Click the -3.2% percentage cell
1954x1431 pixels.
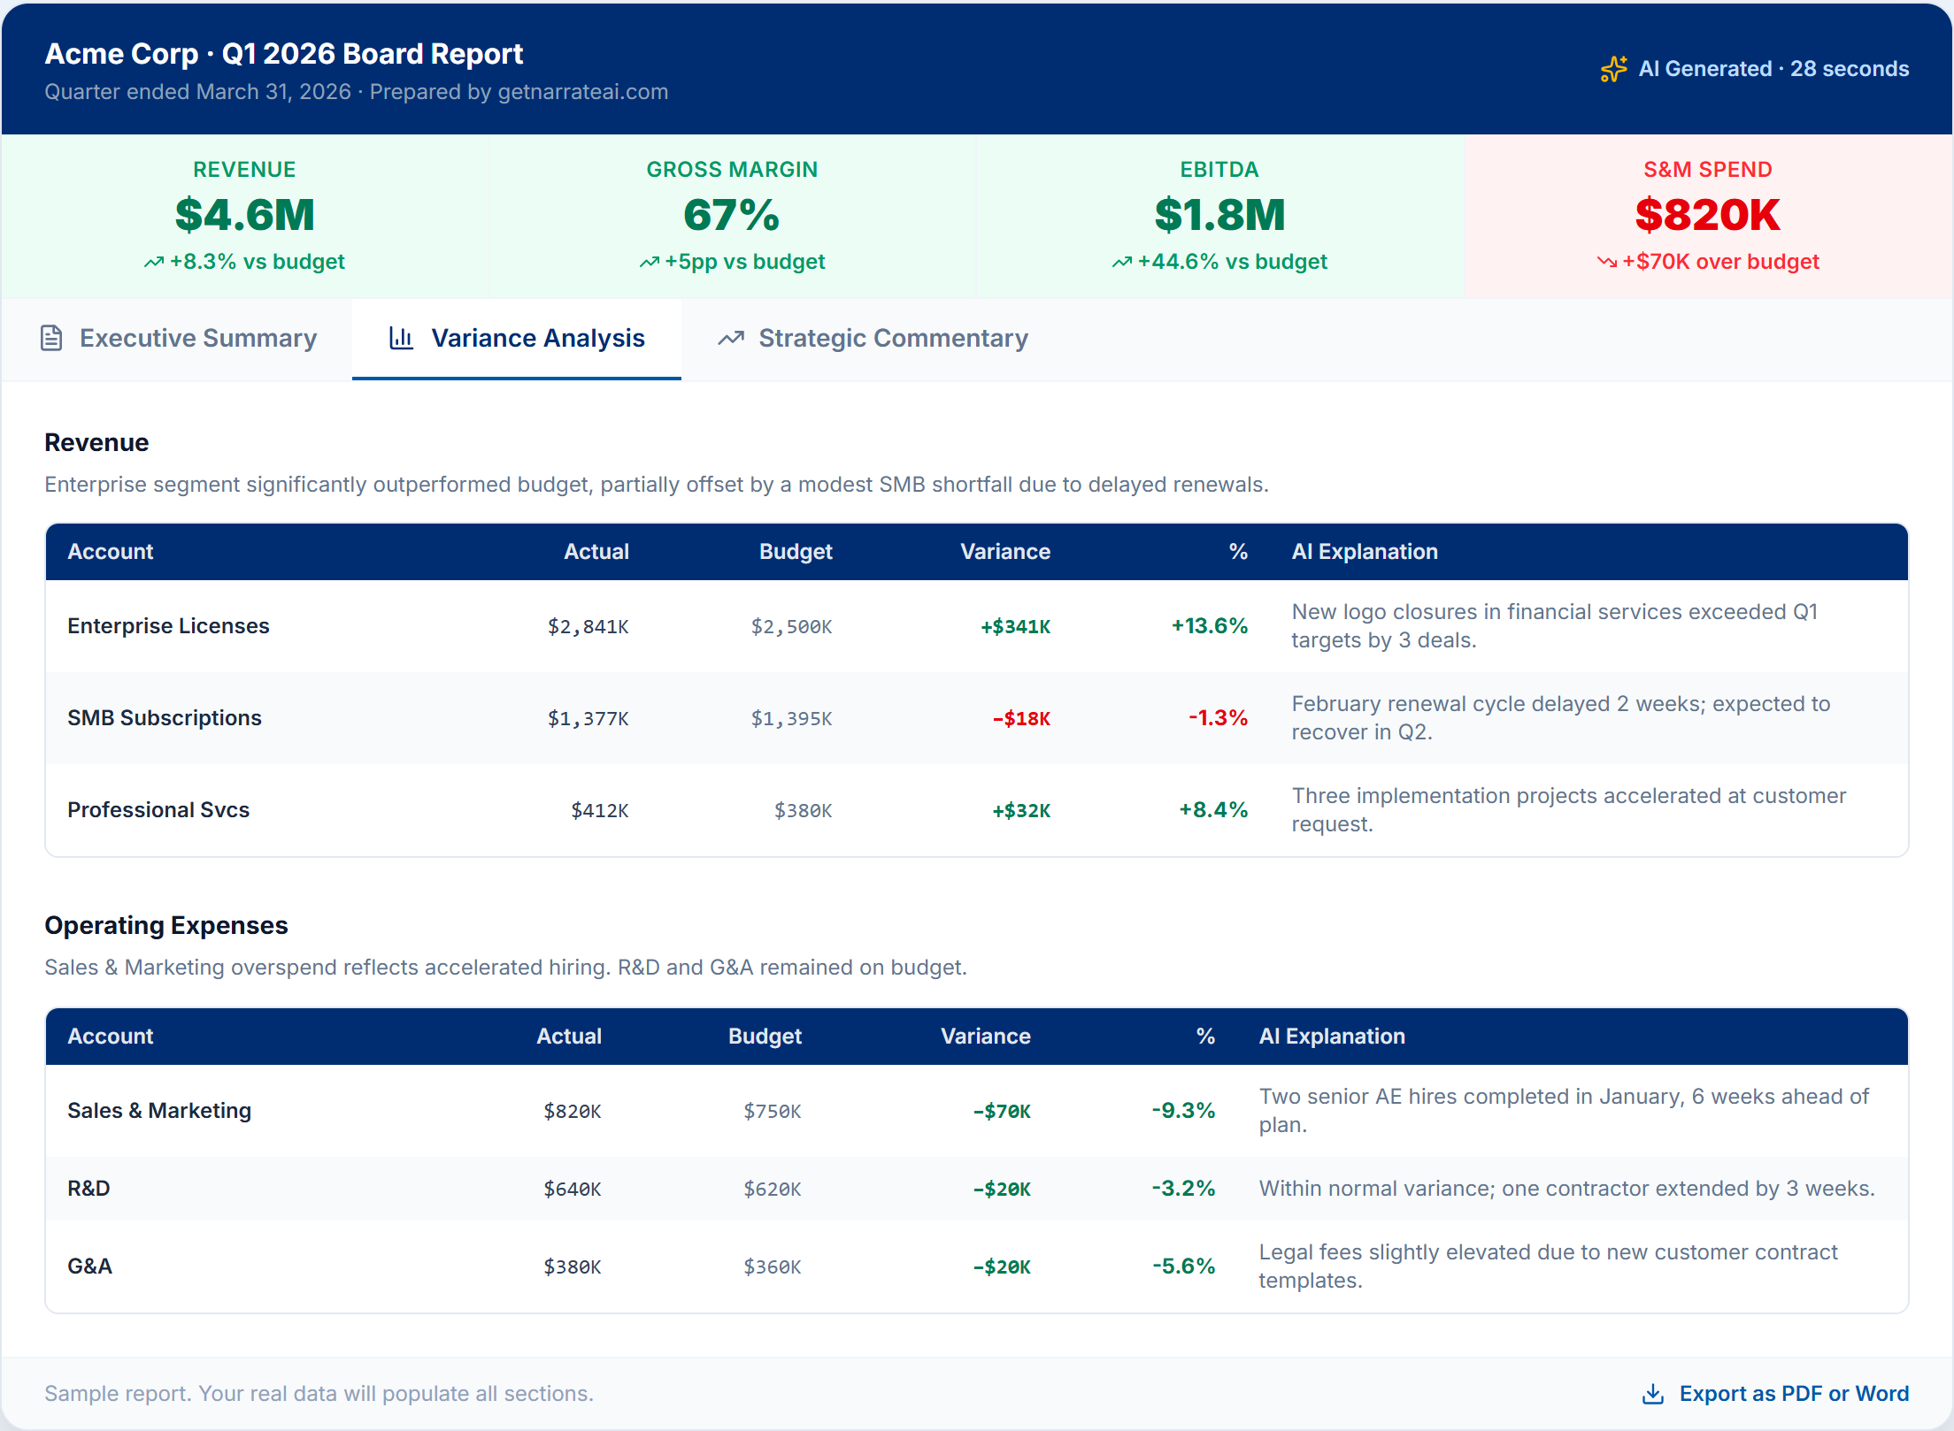[x=1183, y=1189]
